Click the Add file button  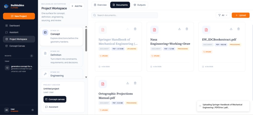[x=77, y=6]
